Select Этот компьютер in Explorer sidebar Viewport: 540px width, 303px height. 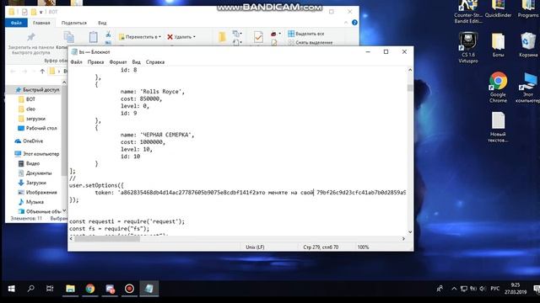pos(37,154)
